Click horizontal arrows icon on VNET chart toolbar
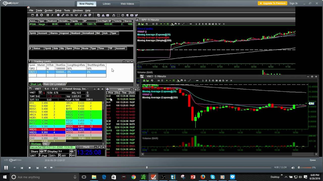The height and width of the screenshot is (181, 323). tap(197, 80)
